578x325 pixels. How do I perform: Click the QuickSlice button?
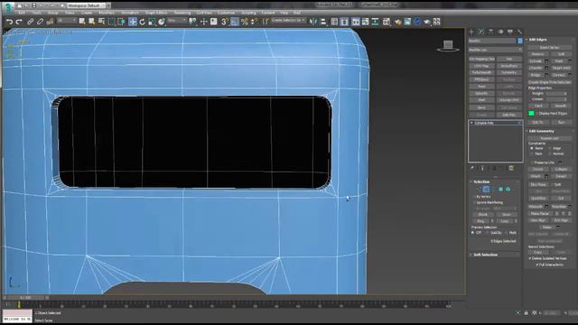click(x=538, y=199)
